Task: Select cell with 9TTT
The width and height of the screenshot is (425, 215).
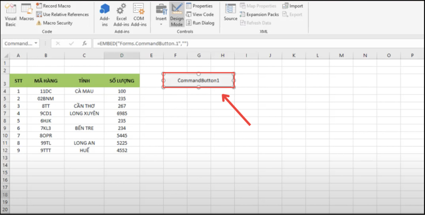Action: pos(46,150)
